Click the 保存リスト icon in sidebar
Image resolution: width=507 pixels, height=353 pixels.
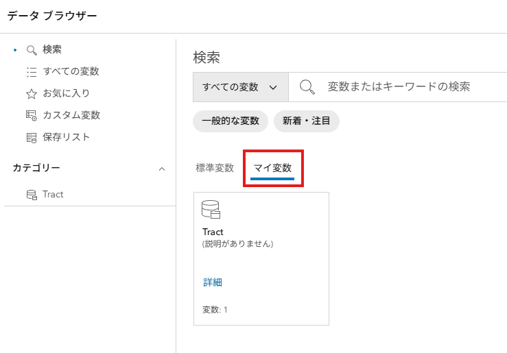(31, 137)
